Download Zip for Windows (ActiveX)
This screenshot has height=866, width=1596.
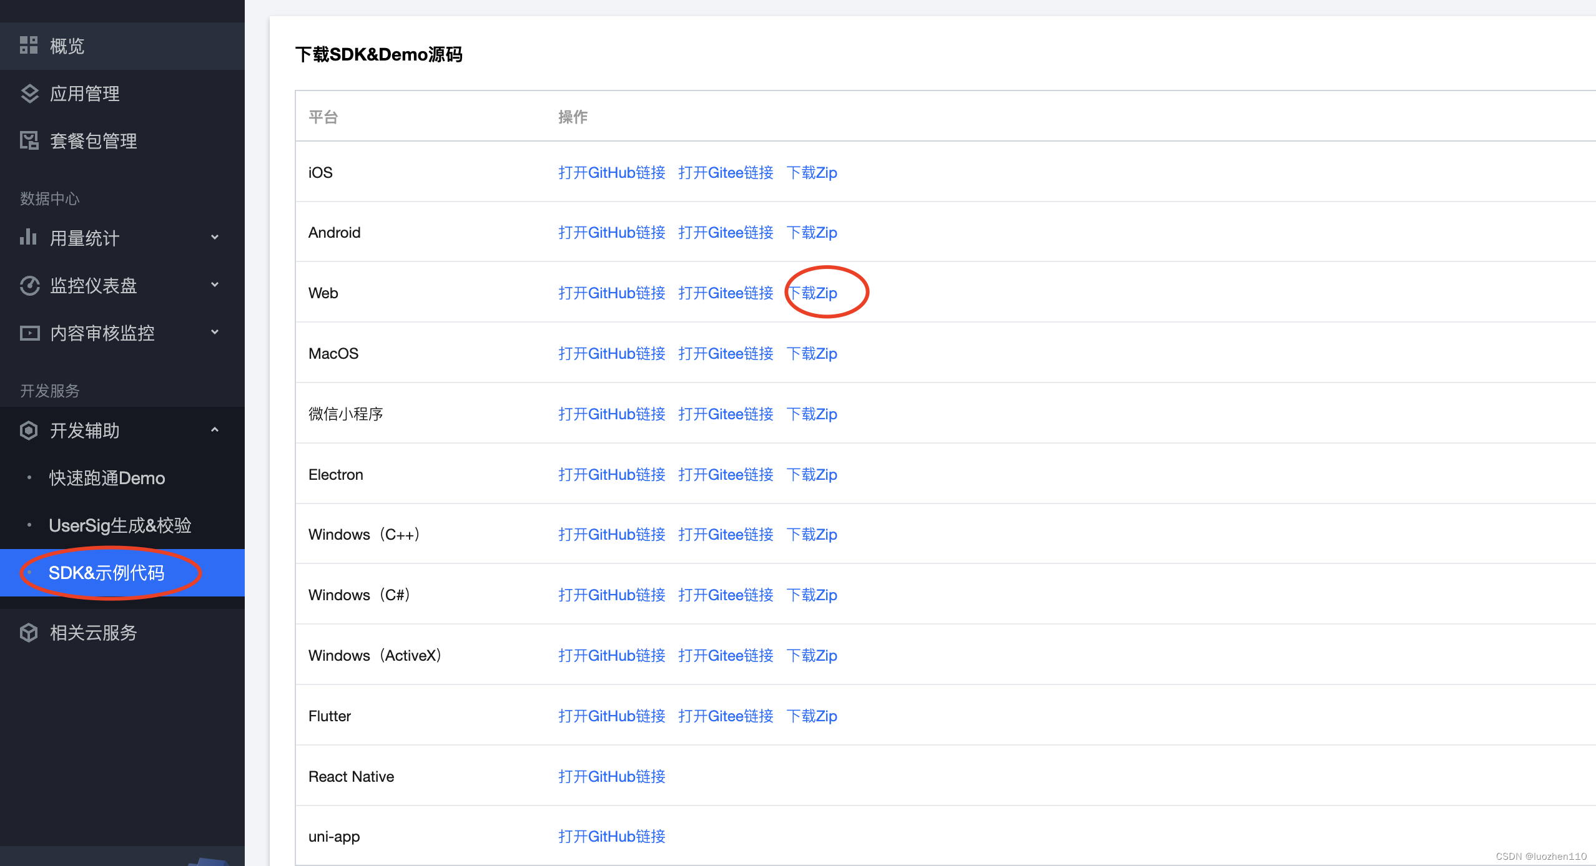click(812, 656)
